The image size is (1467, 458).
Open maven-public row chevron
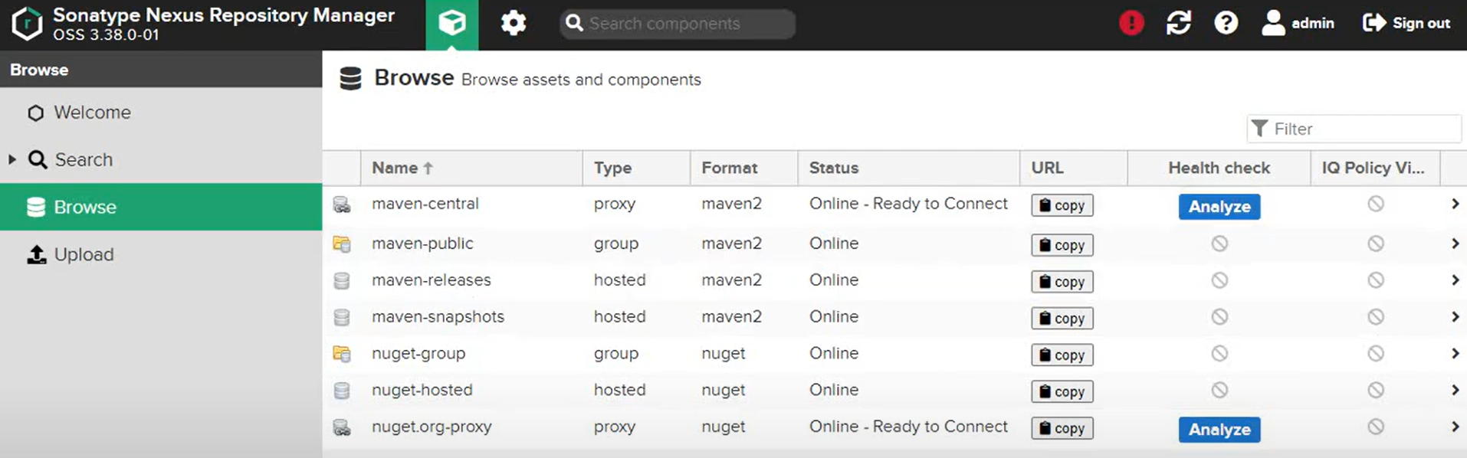[1455, 244]
